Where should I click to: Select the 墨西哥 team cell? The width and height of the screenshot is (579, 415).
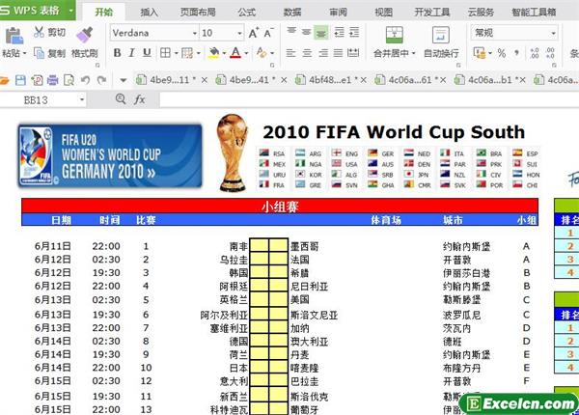coord(304,246)
